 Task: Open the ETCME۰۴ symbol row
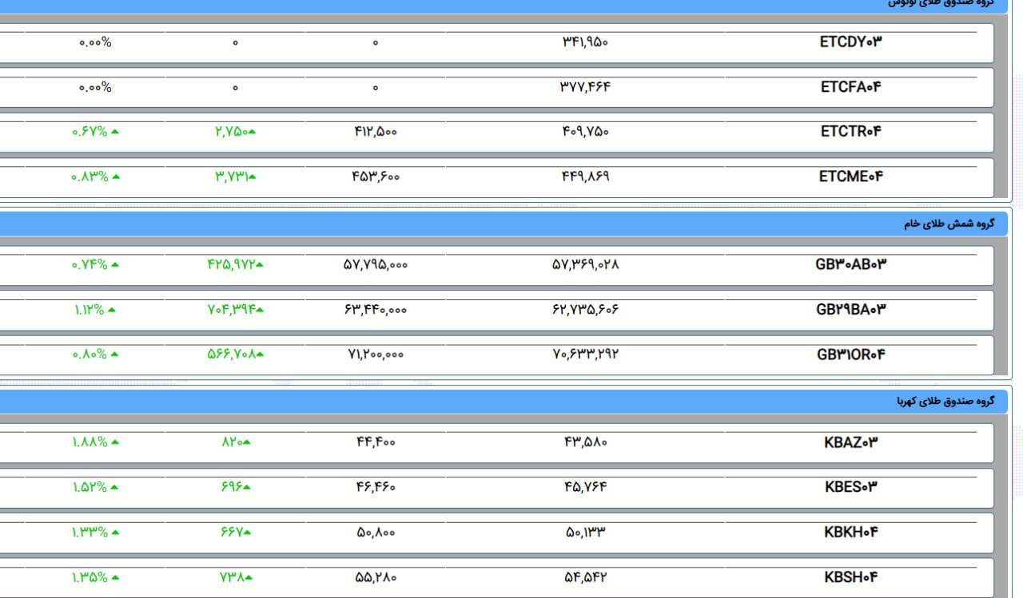(851, 176)
